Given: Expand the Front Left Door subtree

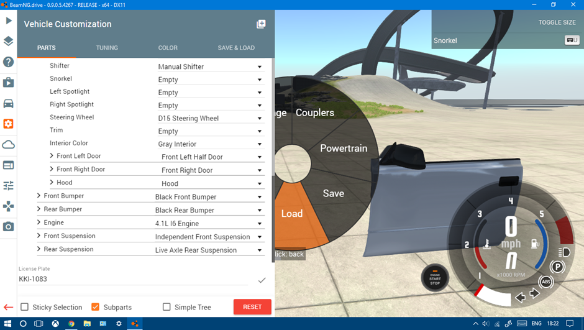Looking at the screenshot, I should point(52,156).
